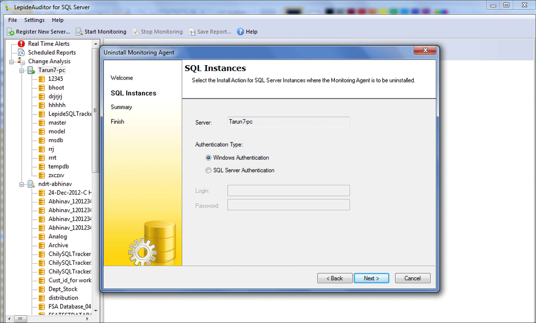Click the database icon next to rrrt
This screenshot has height=323, width=536.
(42, 158)
